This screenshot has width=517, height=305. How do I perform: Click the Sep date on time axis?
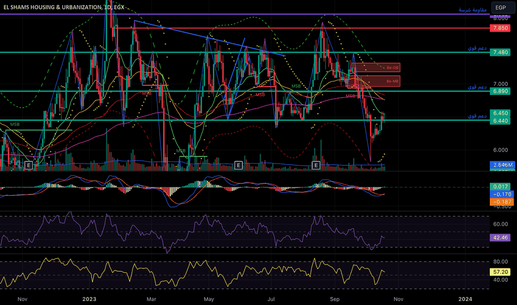[334, 299]
